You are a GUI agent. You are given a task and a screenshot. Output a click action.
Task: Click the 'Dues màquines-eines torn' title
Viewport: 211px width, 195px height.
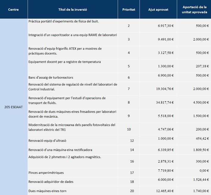point(47,191)
